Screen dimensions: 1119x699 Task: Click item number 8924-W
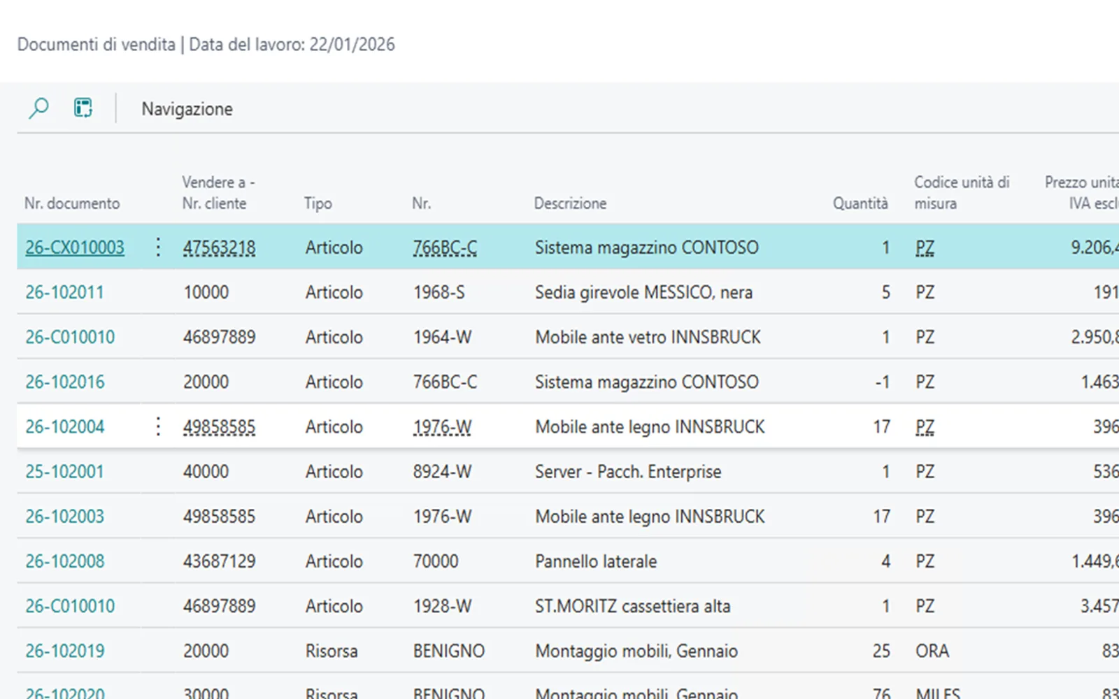442,471
